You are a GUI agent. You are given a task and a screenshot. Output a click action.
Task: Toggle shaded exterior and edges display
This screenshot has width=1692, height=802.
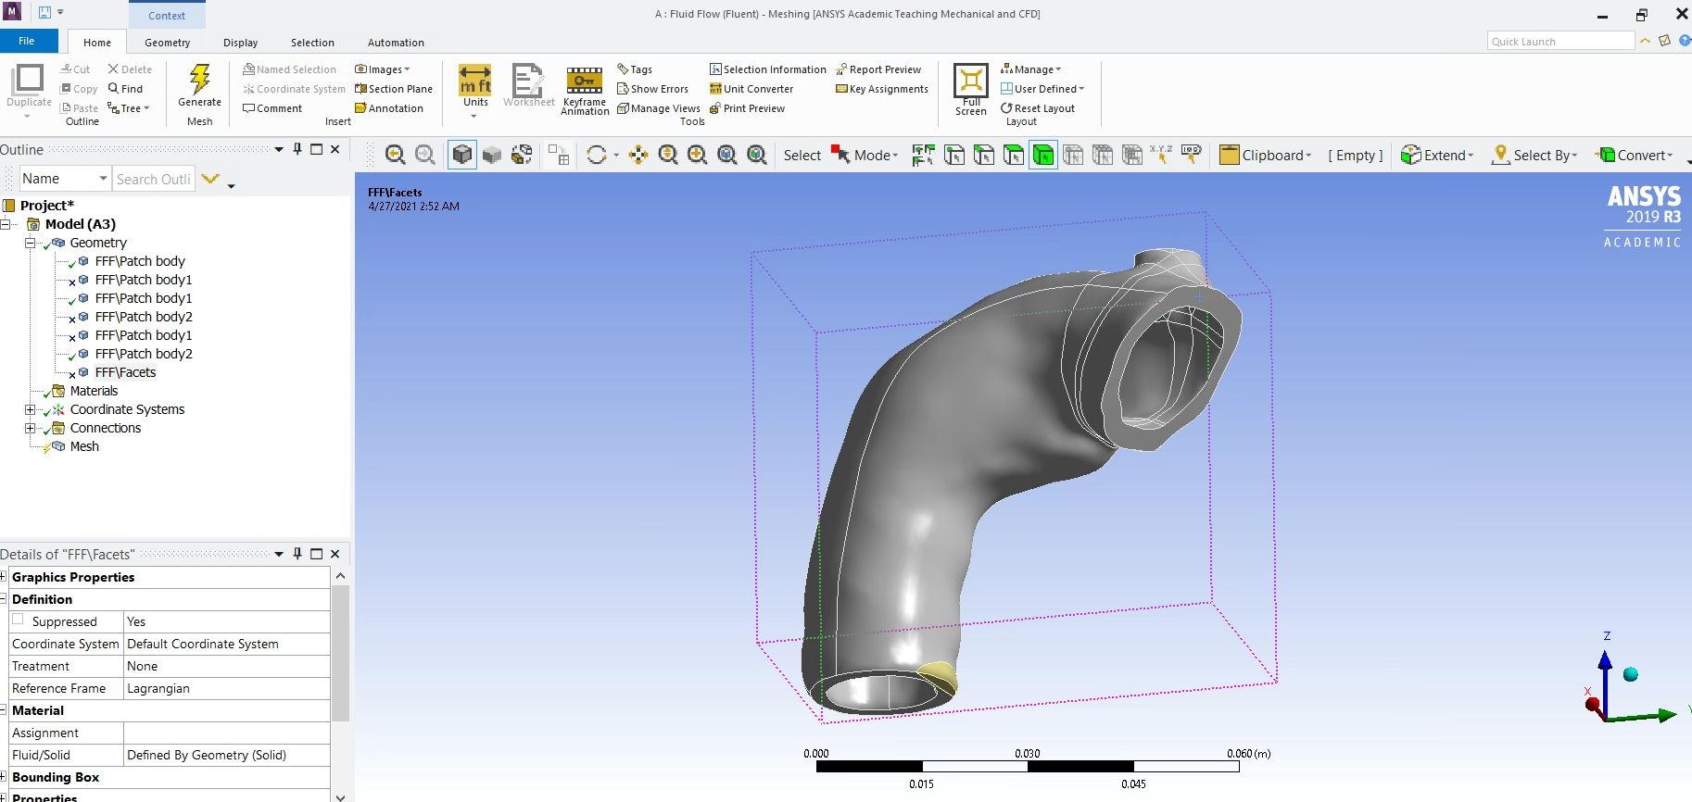click(x=462, y=156)
